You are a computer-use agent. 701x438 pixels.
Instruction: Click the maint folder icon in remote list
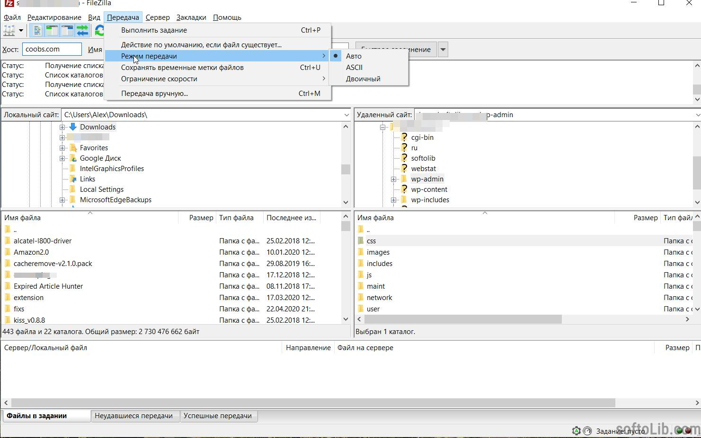point(361,286)
